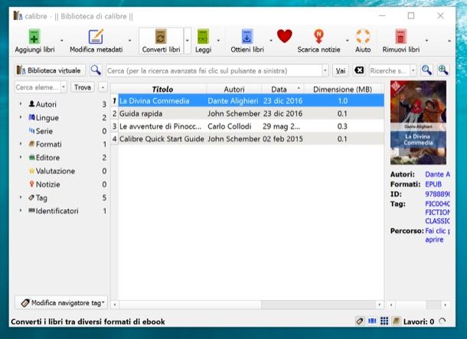Expand the Lingue tree category
Image resolution: width=467 pixels, height=339 pixels.
click(x=21, y=117)
